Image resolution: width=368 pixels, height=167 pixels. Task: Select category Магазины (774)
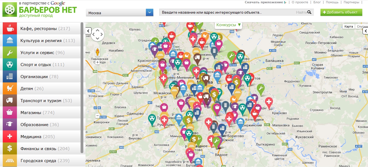click(42, 112)
